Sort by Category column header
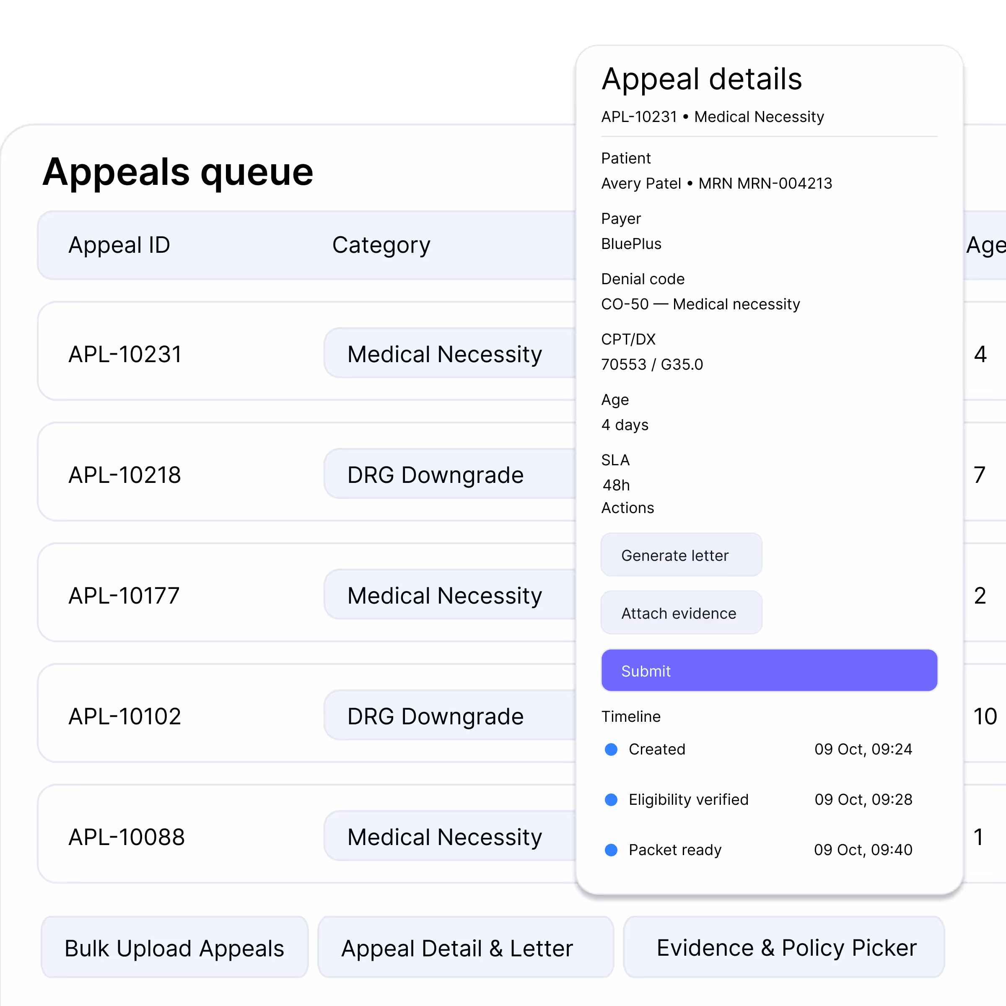Viewport: 1006px width, 1006px height. click(381, 245)
